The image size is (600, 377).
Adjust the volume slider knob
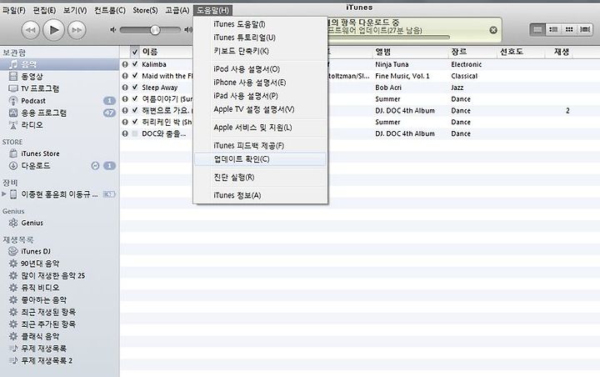155,30
